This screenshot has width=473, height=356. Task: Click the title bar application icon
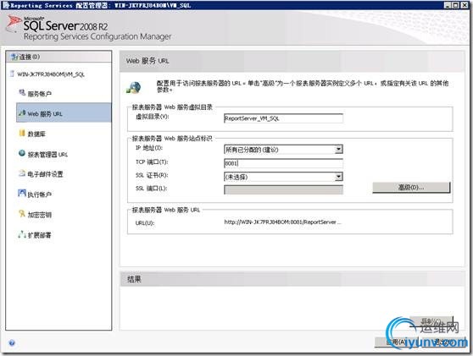tap(6, 5)
